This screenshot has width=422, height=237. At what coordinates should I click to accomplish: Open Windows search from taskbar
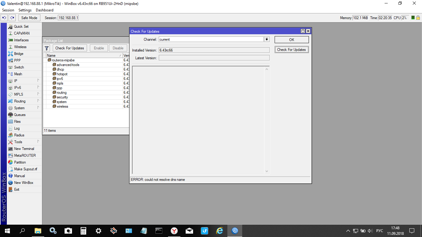point(22,231)
